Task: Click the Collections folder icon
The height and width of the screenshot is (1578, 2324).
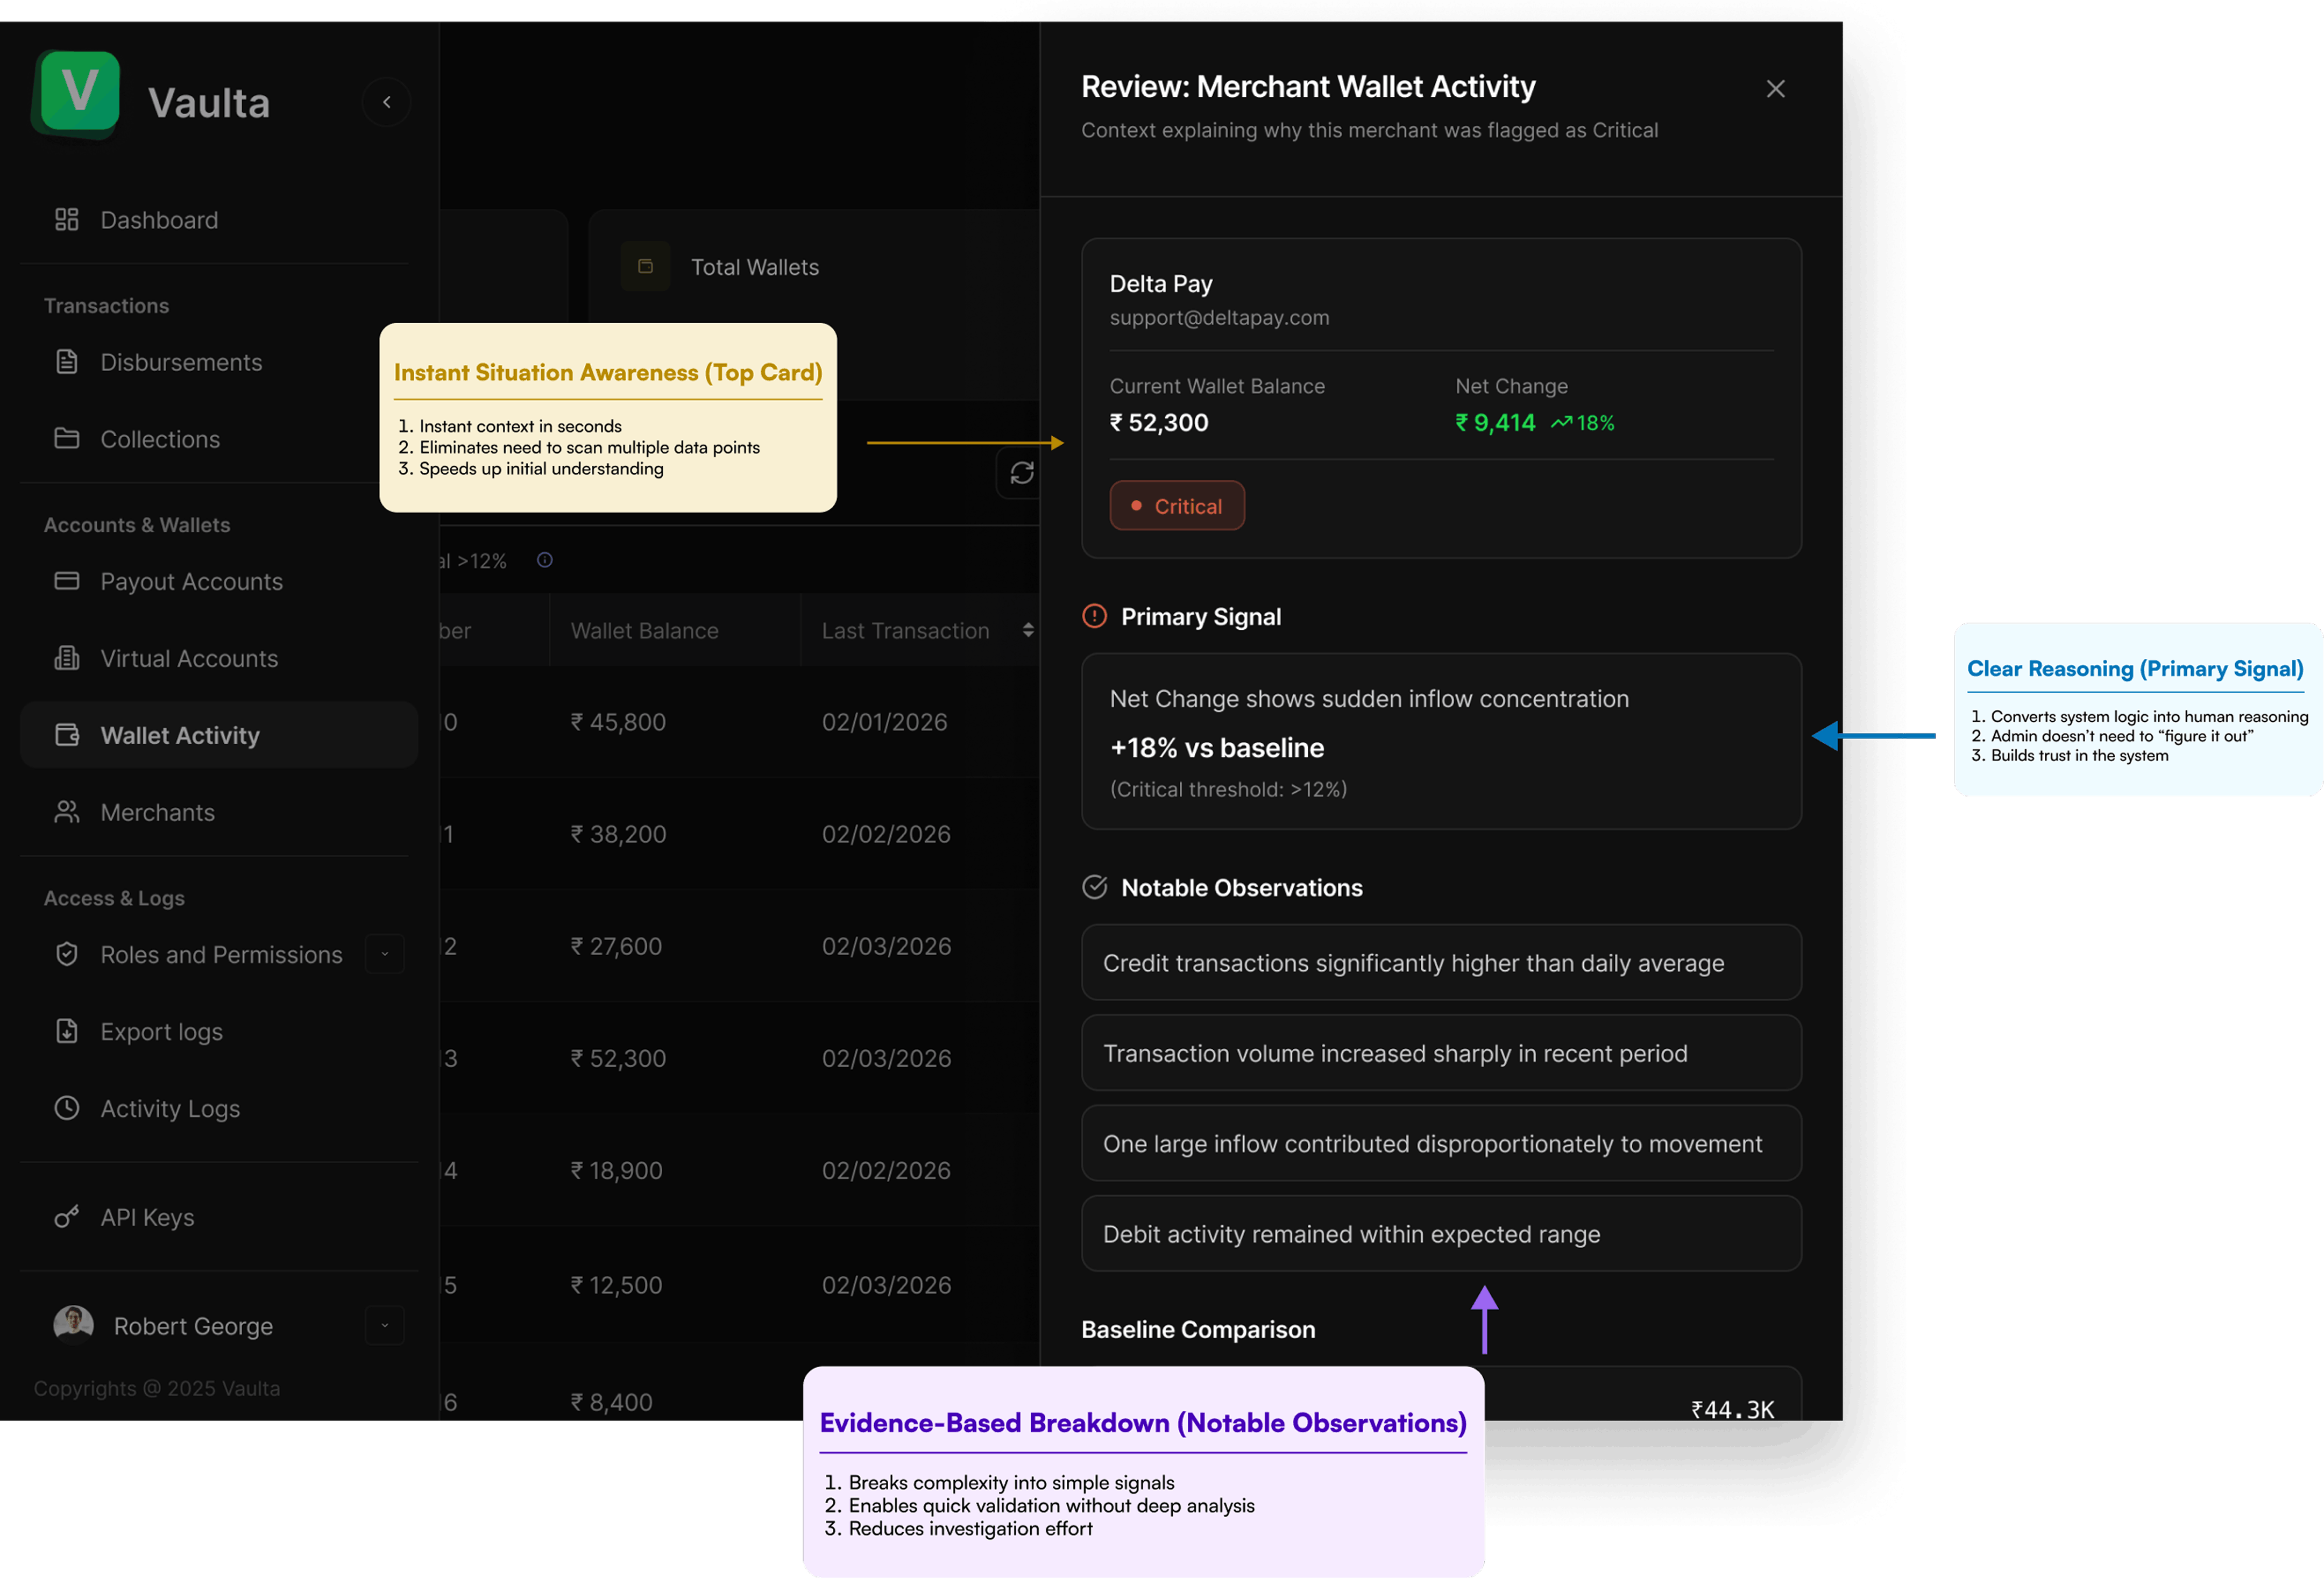Action: tap(67, 439)
